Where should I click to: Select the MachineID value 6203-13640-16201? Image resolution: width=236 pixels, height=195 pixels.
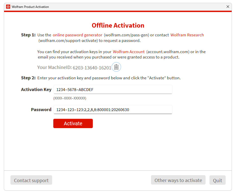(92, 68)
